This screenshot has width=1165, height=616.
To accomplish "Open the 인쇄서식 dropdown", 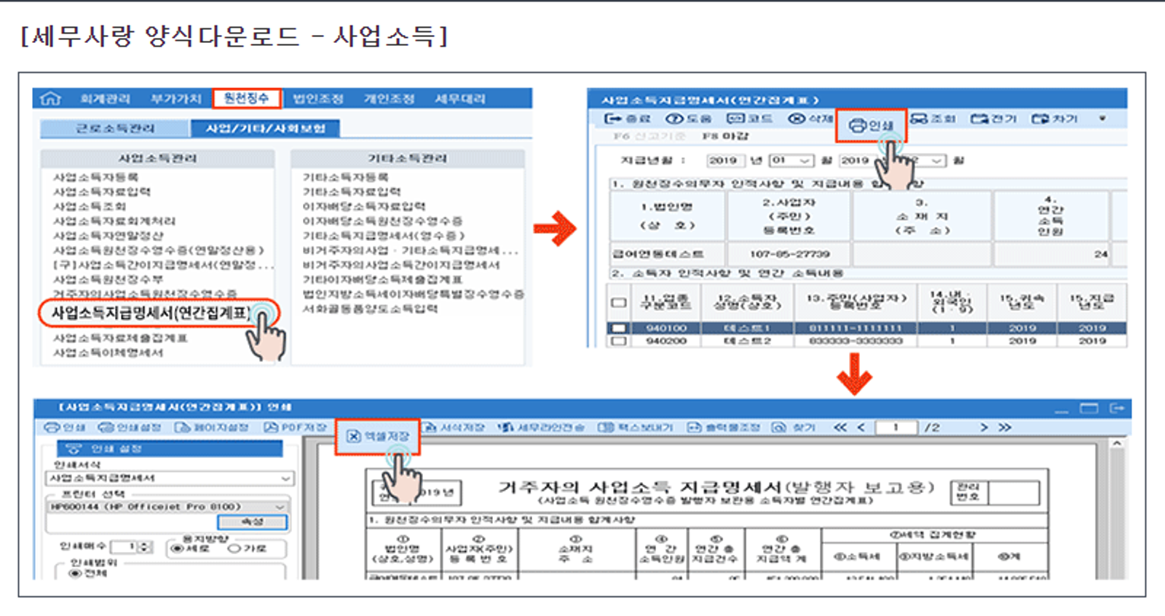I will tap(170, 478).
